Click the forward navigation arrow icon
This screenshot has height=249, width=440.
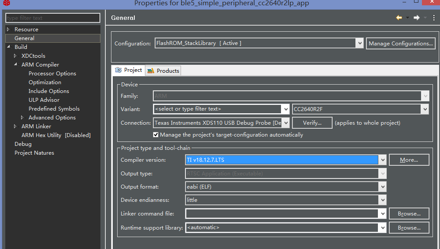pyautogui.click(x=417, y=18)
